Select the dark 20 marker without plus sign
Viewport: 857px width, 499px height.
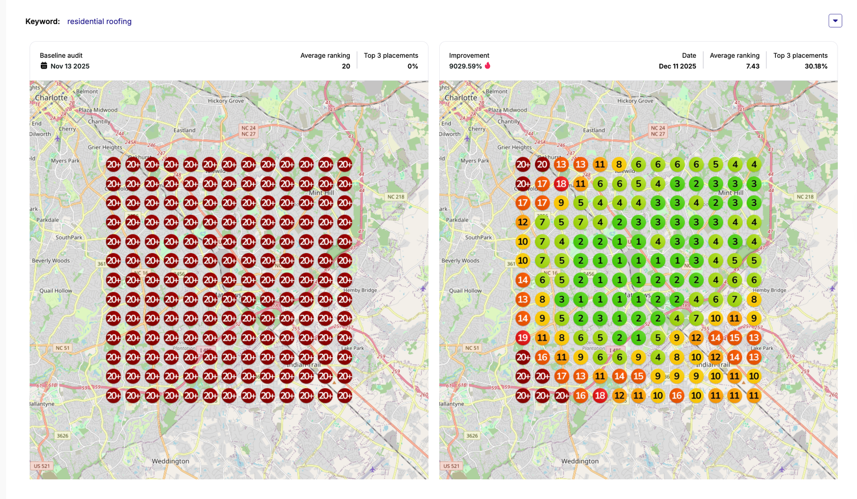point(542,164)
